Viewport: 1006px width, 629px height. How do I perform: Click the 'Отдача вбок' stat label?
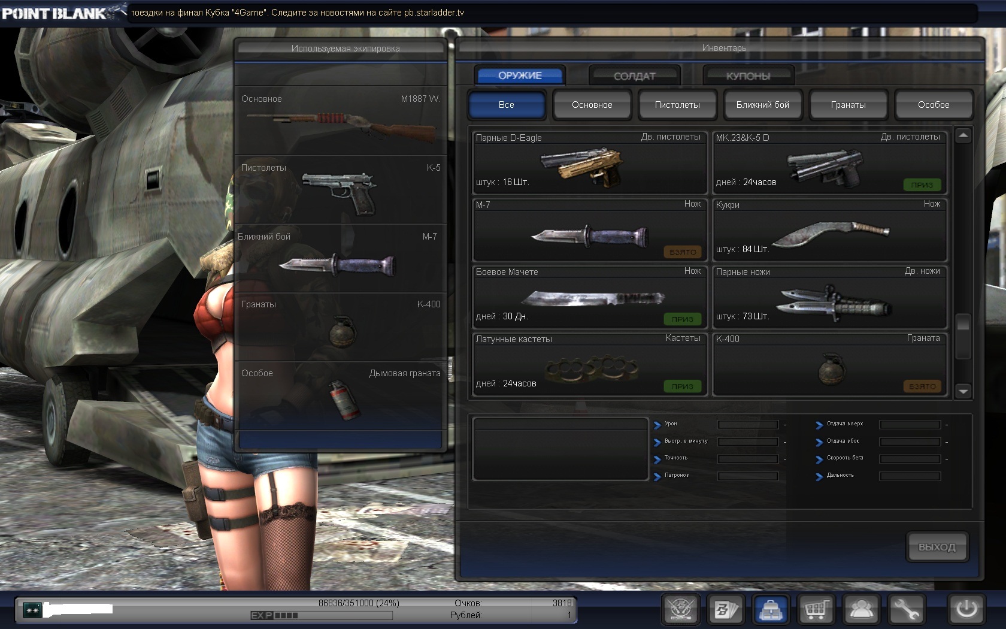pyautogui.click(x=843, y=441)
